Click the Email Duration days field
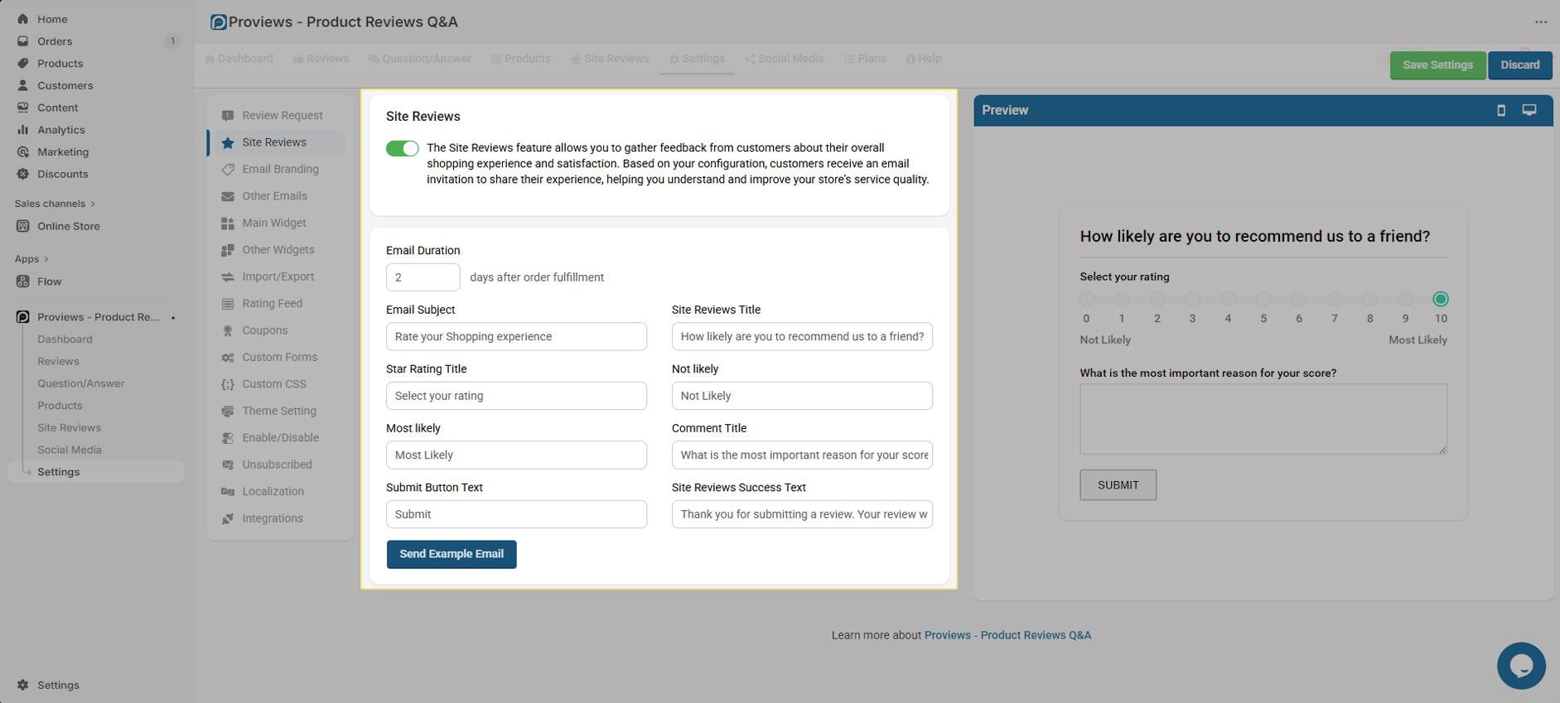The width and height of the screenshot is (1560, 703). [x=423, y=277]
